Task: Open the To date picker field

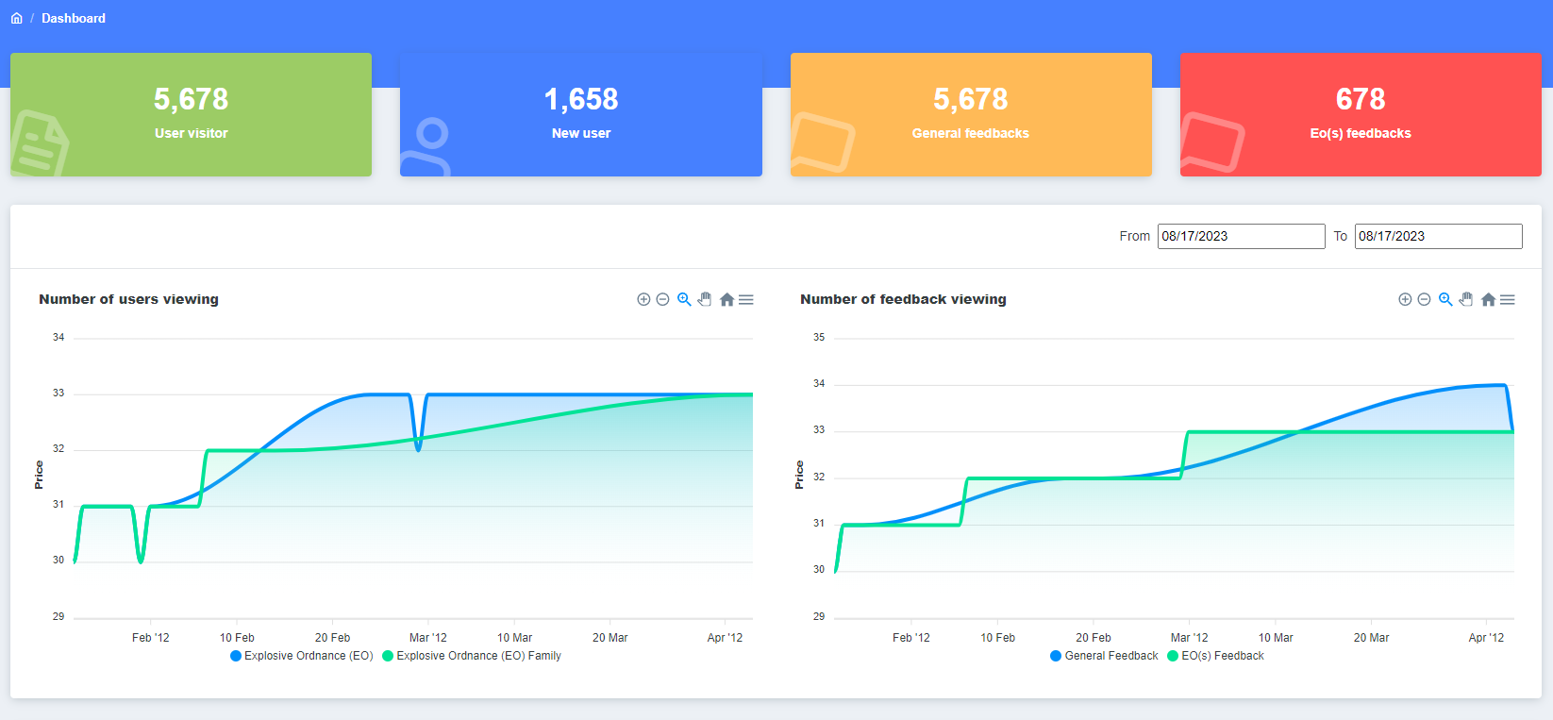Action: [x=1438, y=236]
